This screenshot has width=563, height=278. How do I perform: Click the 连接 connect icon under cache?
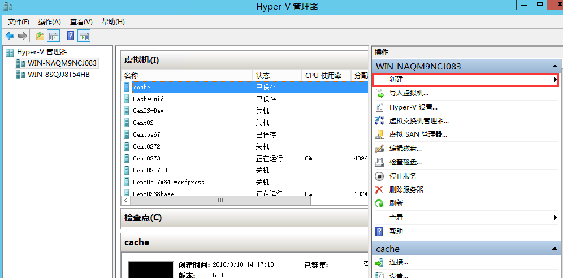pyautogui.click(x=379, y=263)
